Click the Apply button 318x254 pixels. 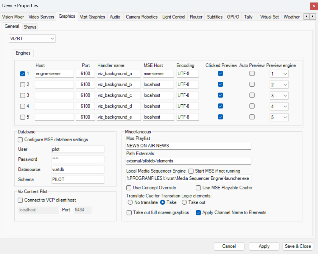(264, 246)
